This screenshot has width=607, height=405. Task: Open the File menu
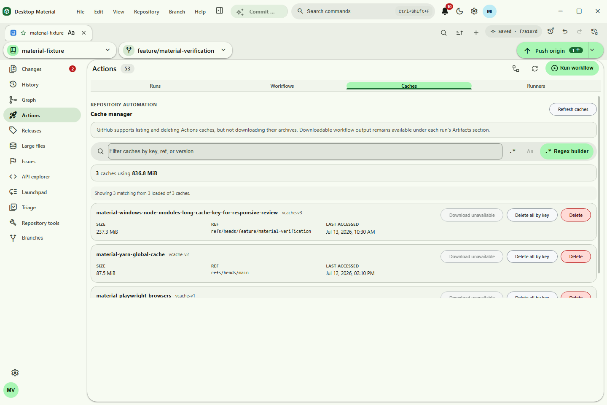81,12
